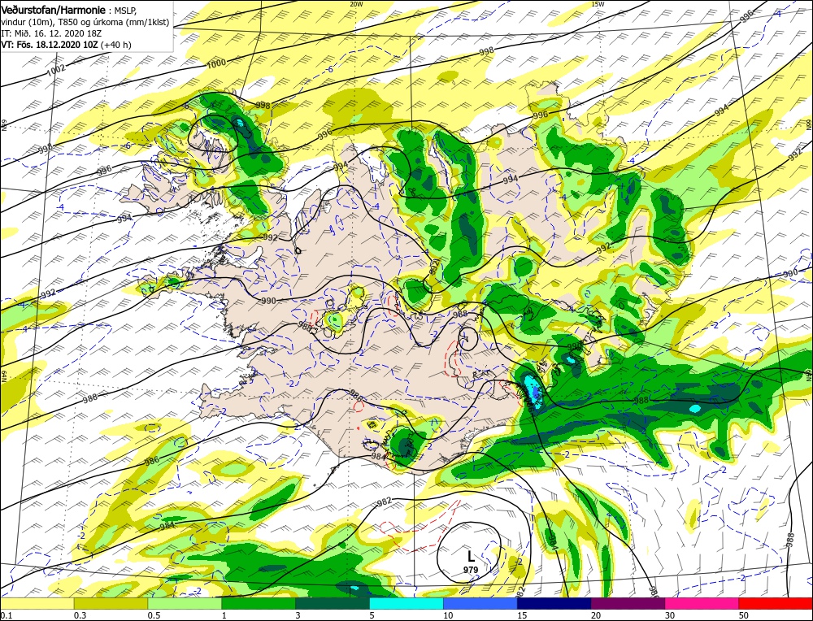Screen dimensions: 813x621
Task: Click the legend scale value 50
Action: 744,615
